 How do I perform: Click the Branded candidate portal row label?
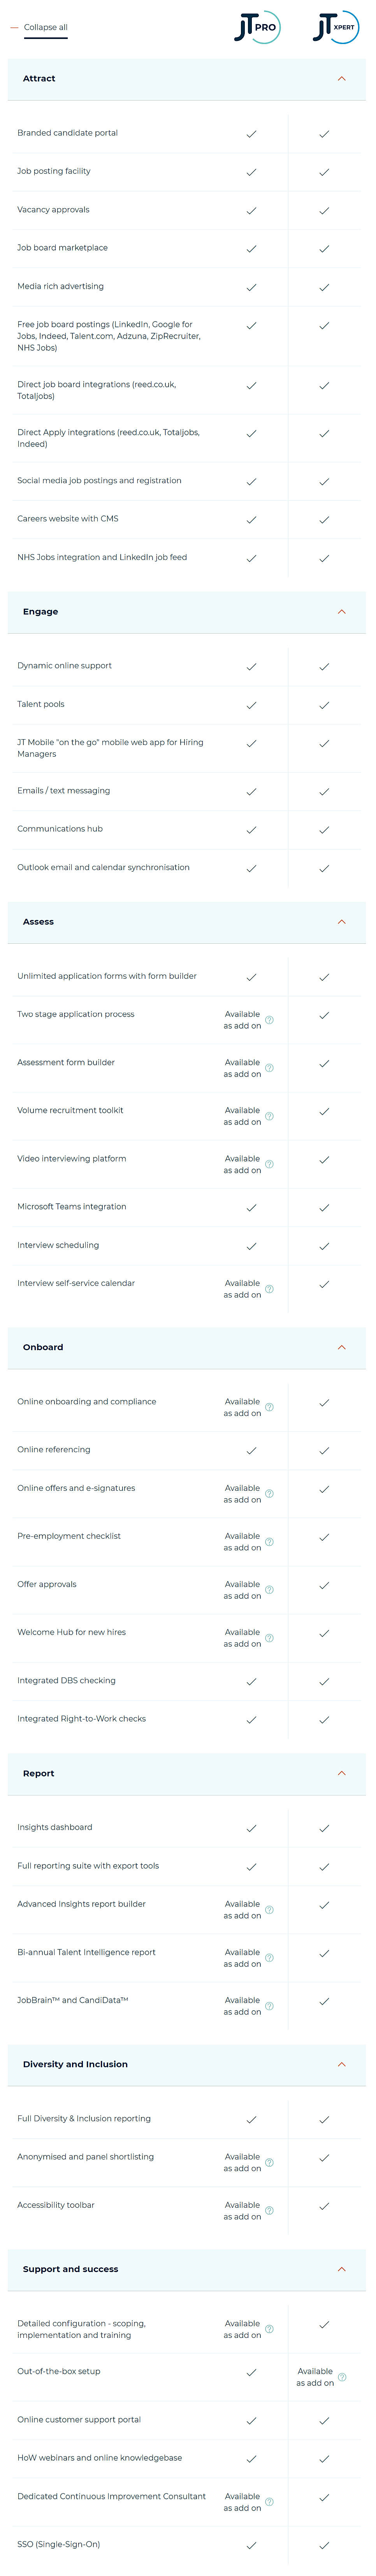click(x=67, y=133)
